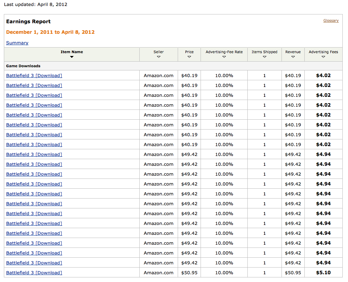Click the Price header label

coord(189,52)
